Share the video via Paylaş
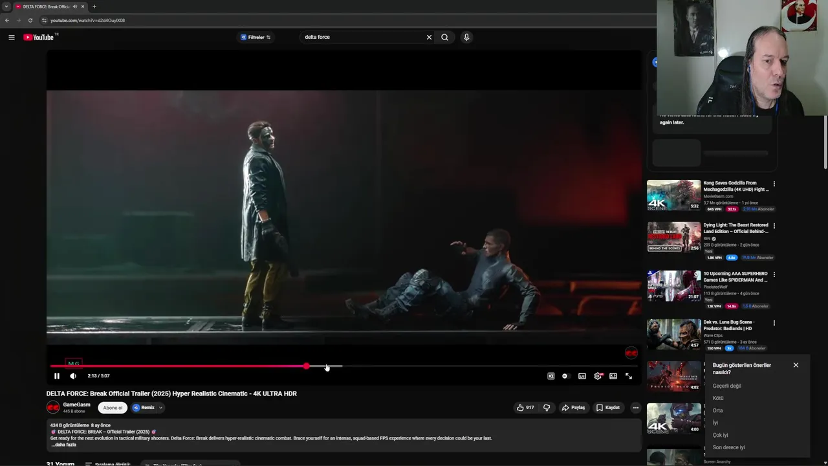 click(x=573, y=408)
